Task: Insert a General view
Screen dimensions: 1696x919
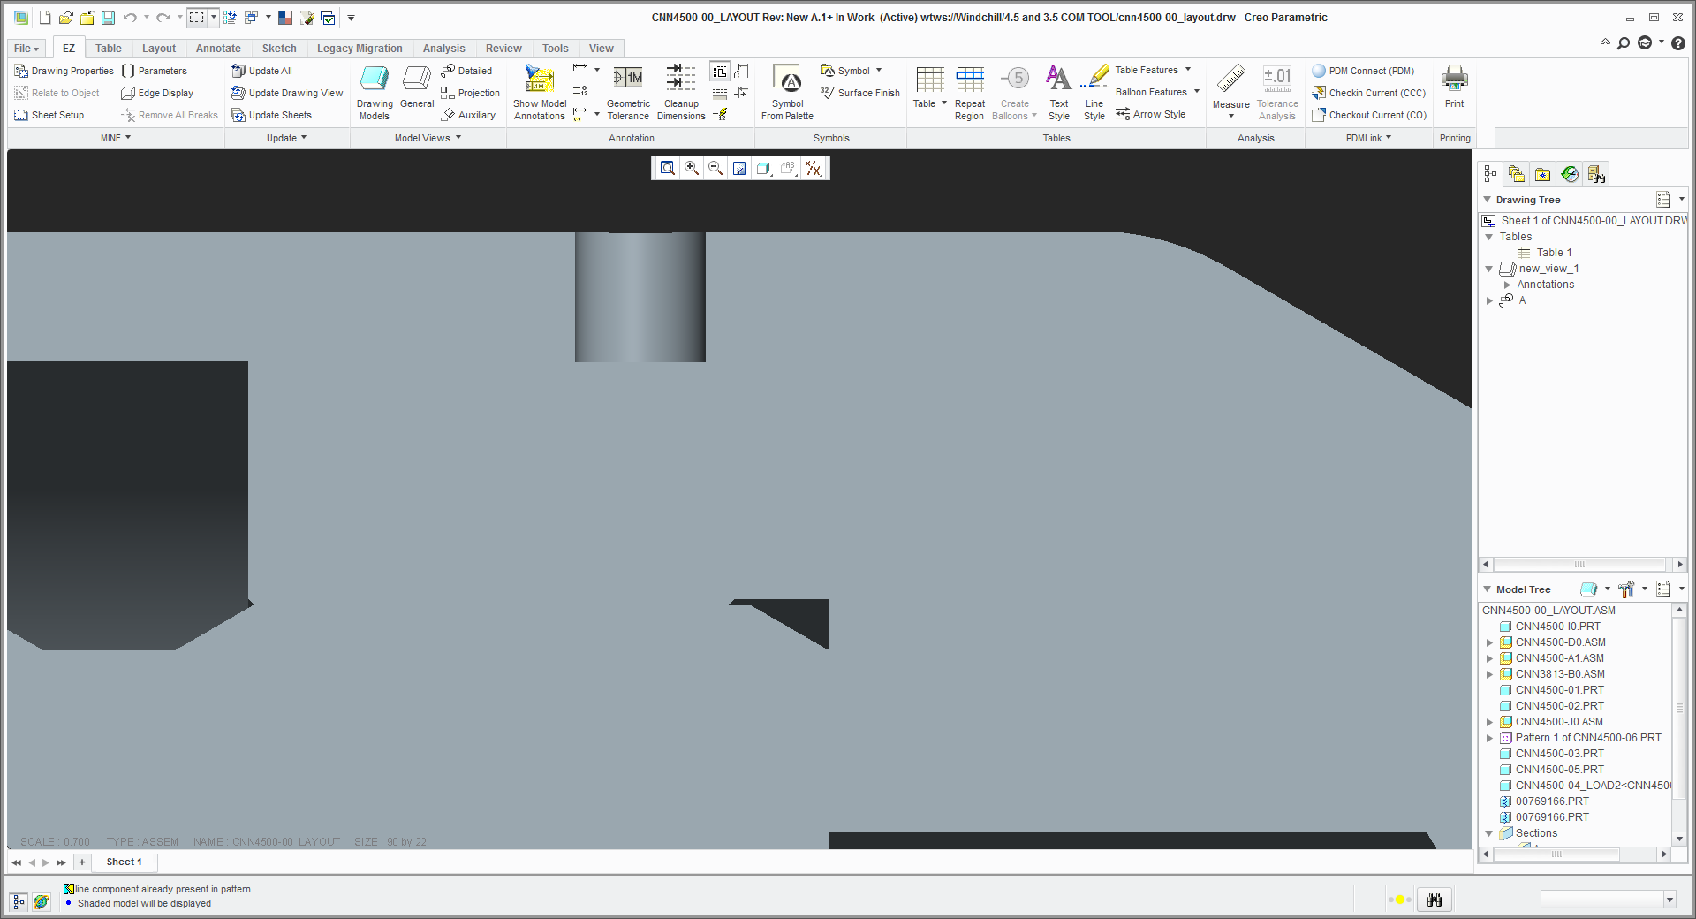Action: [x=417, y=87]
